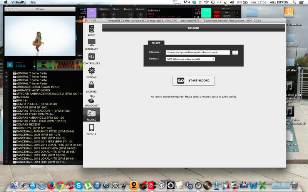Click the browse '...' filename button

(235, 53)
